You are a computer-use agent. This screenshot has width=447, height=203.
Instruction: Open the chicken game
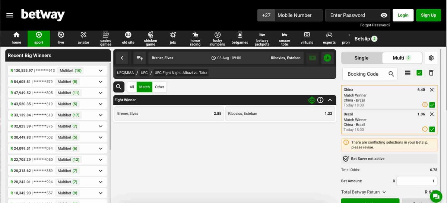[150, 38]
